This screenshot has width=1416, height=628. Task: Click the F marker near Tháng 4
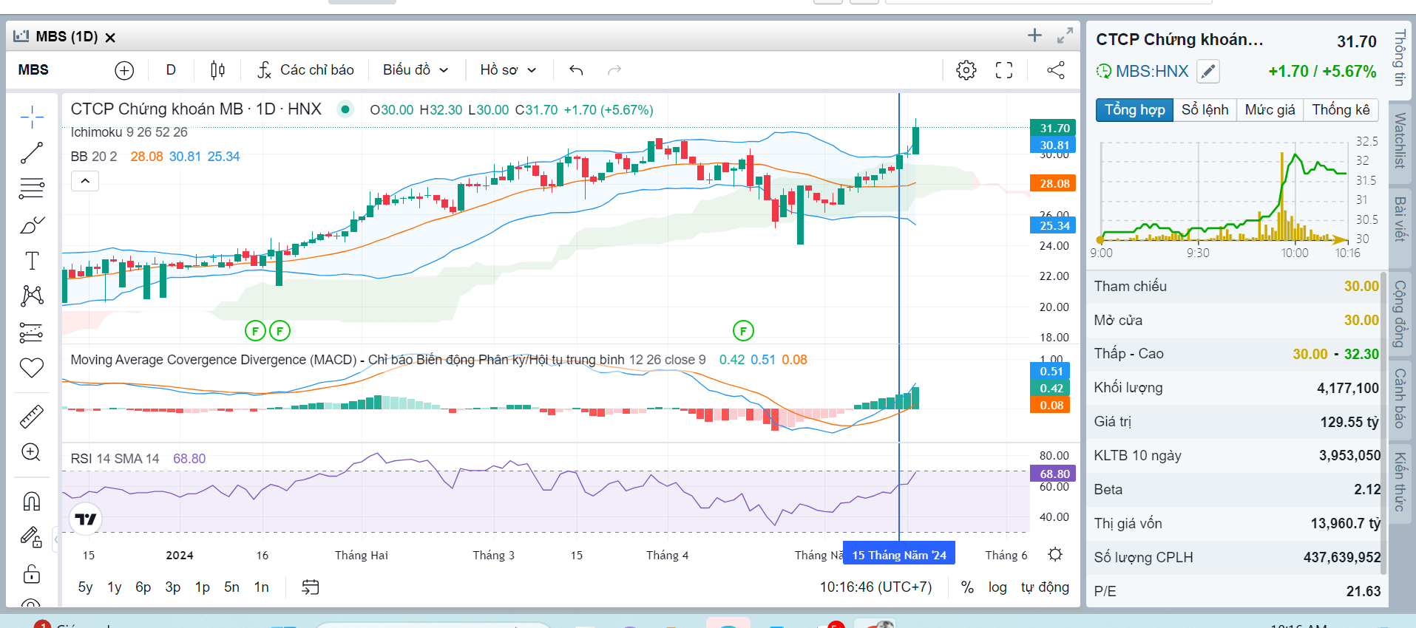pos(743,331)
